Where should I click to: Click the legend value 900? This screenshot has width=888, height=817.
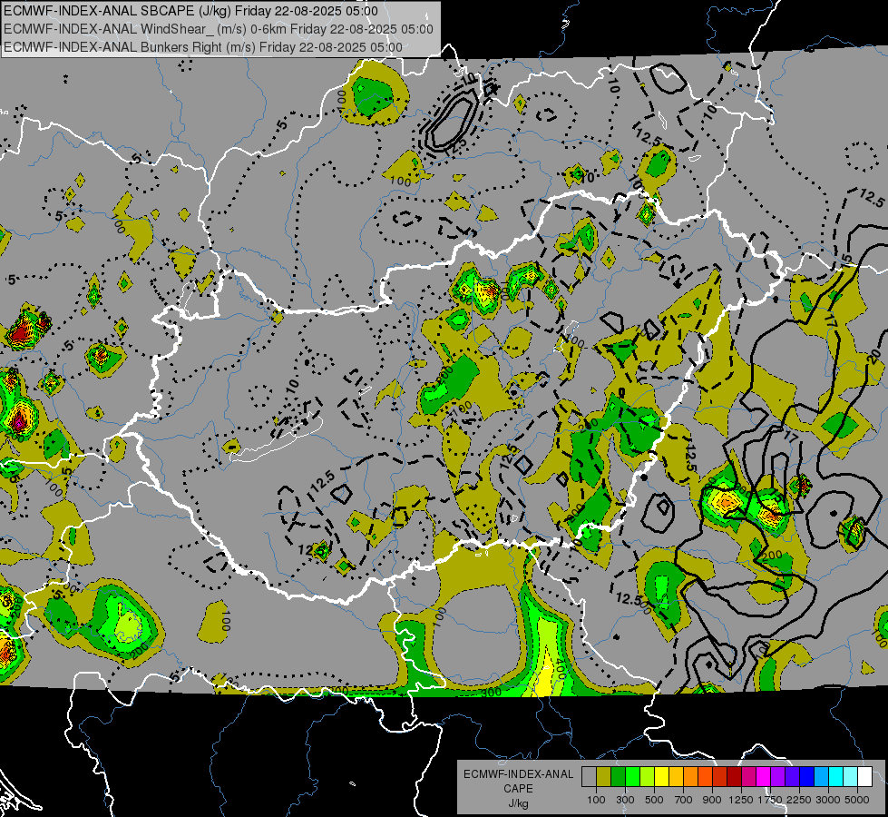[x=712, y=800]
